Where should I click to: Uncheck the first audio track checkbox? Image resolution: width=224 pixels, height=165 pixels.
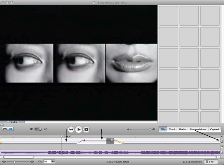[x=222, y=146]
